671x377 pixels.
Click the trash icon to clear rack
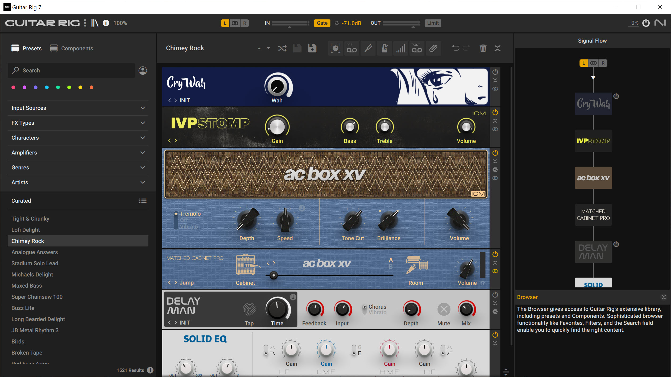[483, 48]
